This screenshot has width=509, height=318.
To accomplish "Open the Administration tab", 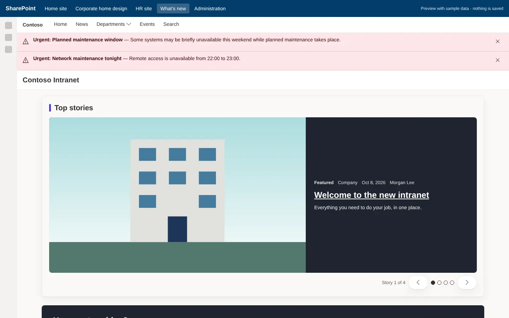I will pos(210,8).
